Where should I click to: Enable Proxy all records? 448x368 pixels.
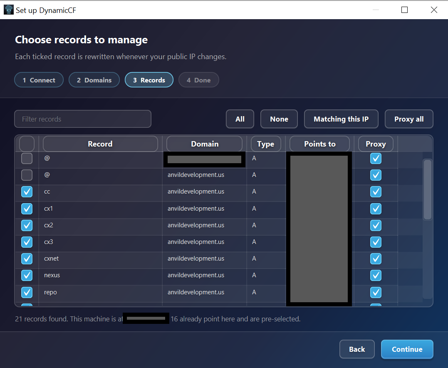click(409, 119)
